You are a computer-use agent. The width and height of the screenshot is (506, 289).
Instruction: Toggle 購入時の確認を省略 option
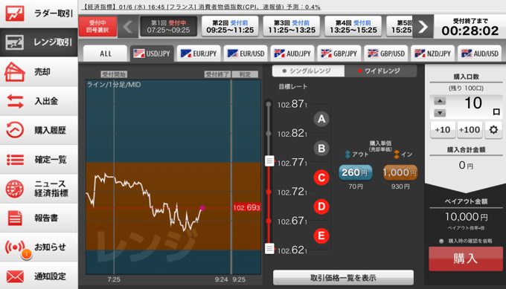[441, 241]
